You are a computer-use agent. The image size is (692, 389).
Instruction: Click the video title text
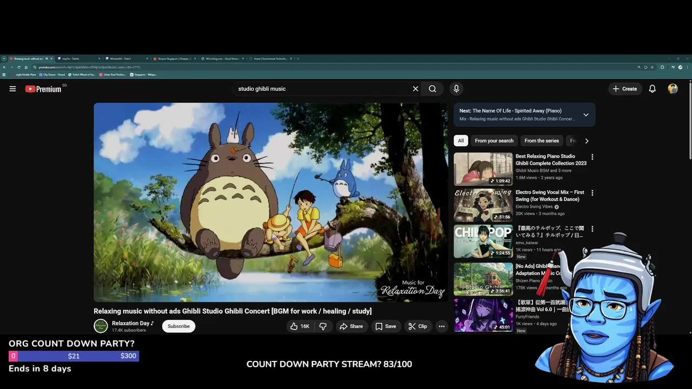tap(232, 311)
